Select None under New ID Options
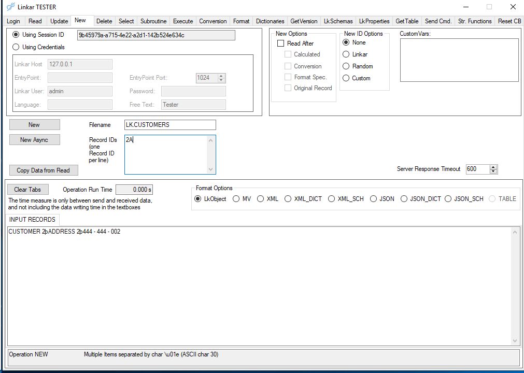Image resolution: width=524 pixels, height=373 pixels. pyautogui.click(x=354, y=42)
